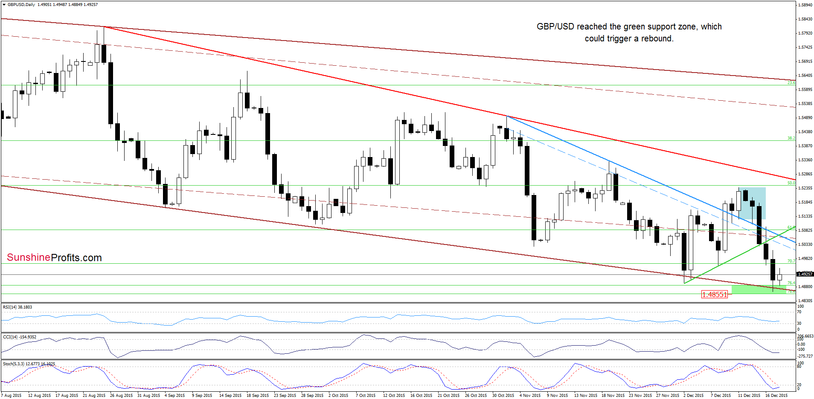Click the 38.2 Fibonacci level label

coord(791,138)
